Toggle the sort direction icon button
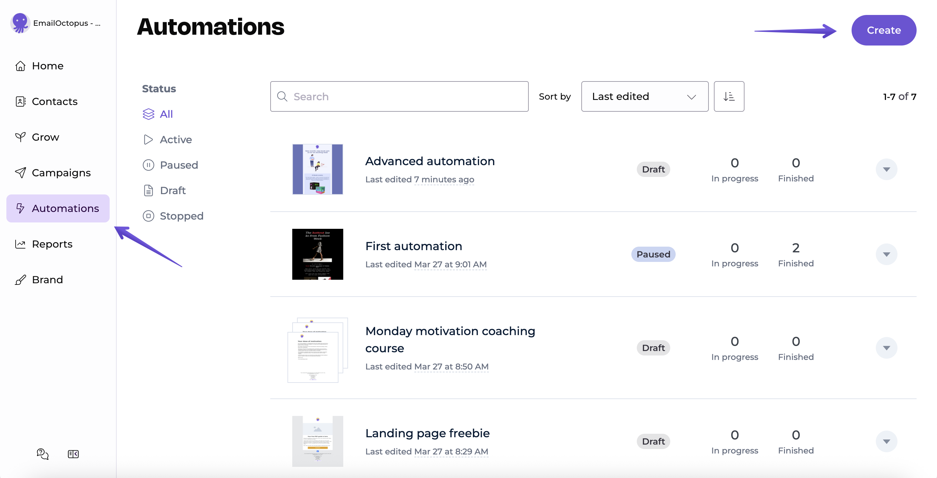This screenshot has height=478, width=937. pos(729,96)
